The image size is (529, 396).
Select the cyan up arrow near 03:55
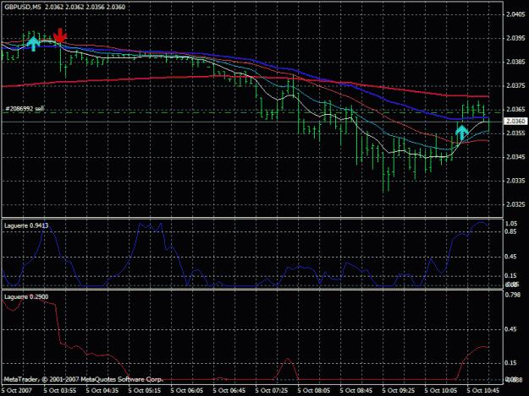point(33,44)
